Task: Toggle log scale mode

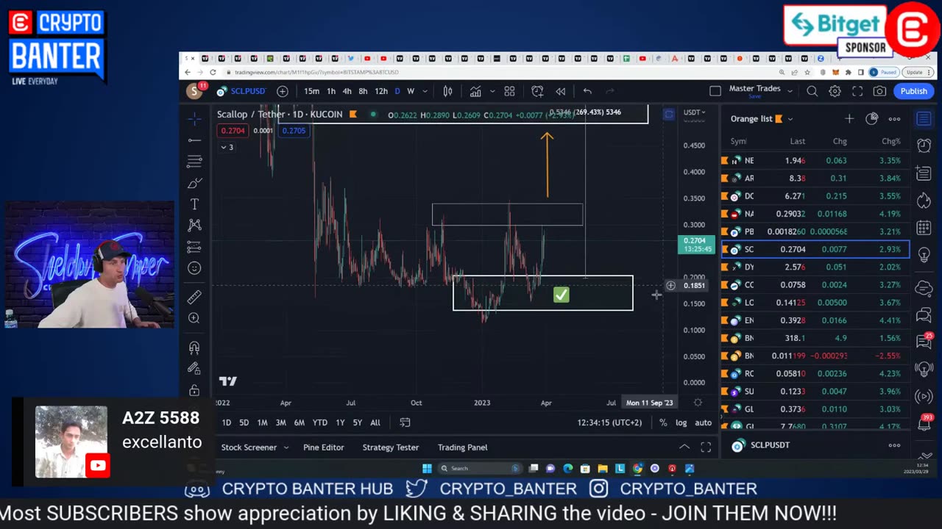Action: [681, 422]
